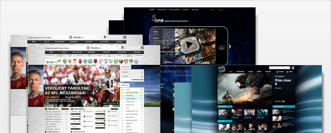Select the first slider dot under Film címe
Viewport: 331px width, 133px height.
pos(276,101)
